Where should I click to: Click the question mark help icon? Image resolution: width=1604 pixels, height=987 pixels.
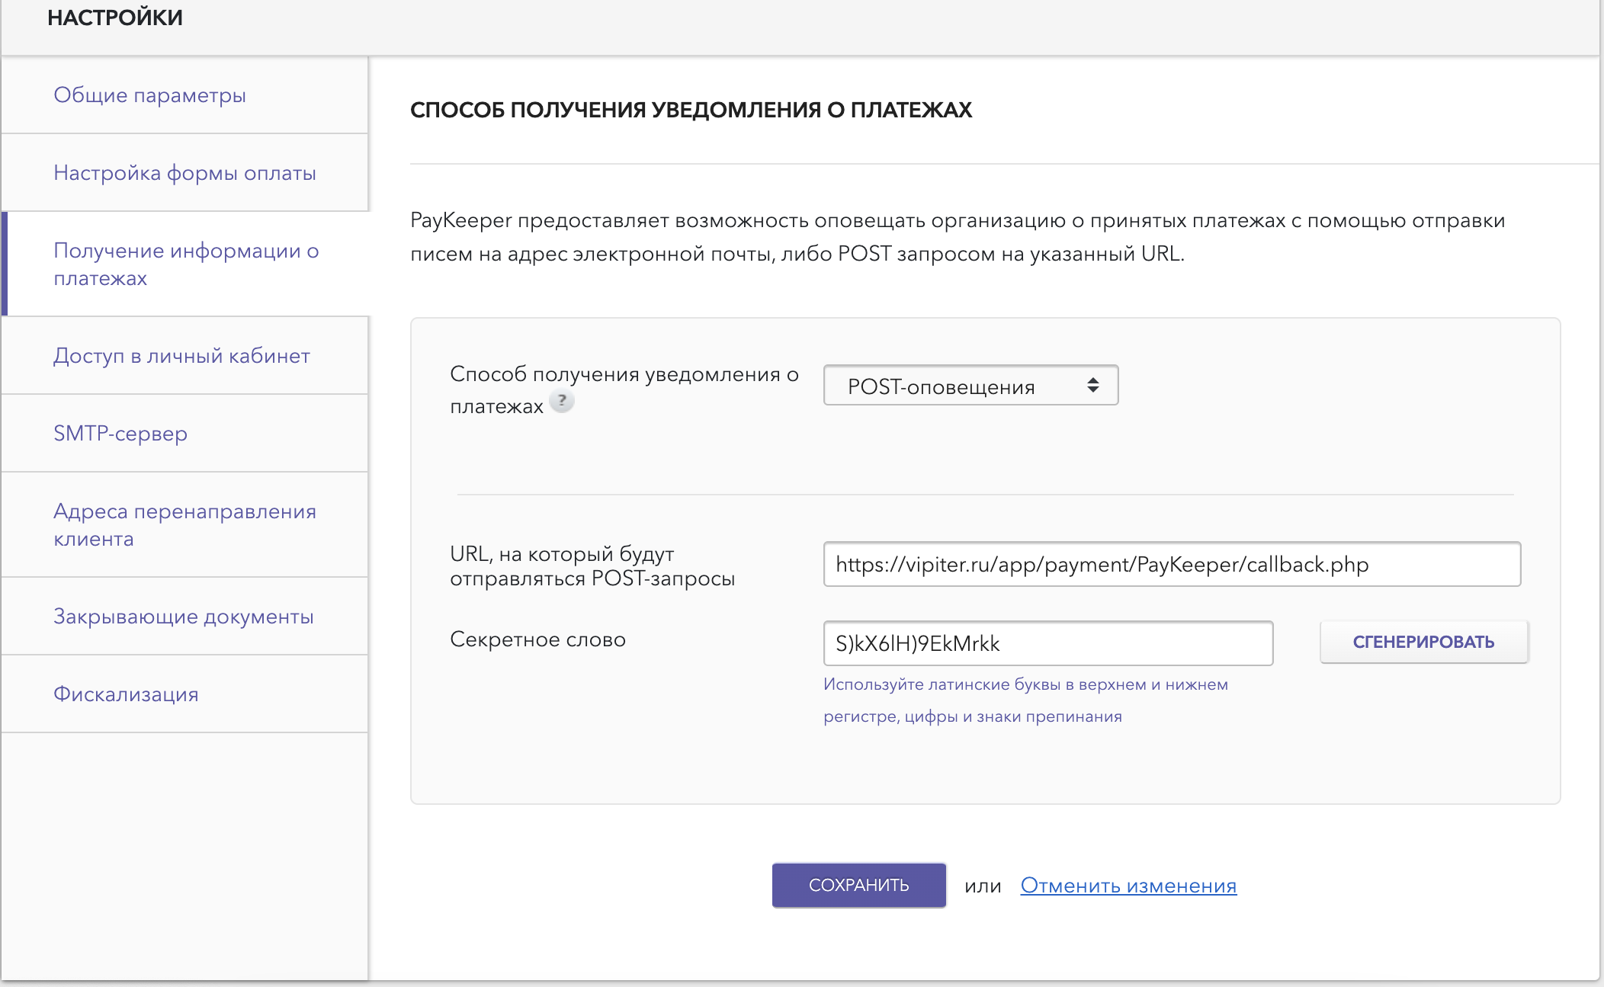(562, 401)
